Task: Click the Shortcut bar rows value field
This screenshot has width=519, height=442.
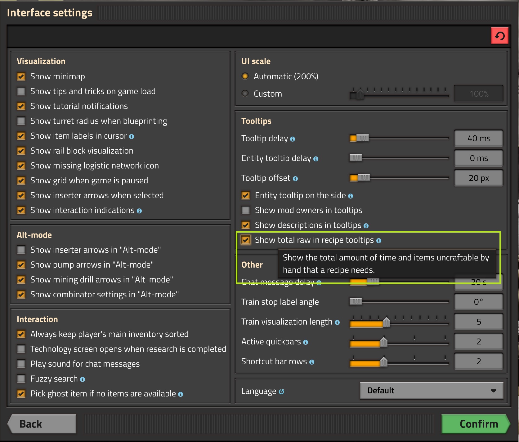Action: pyautogui.click(x=479, y=361)
